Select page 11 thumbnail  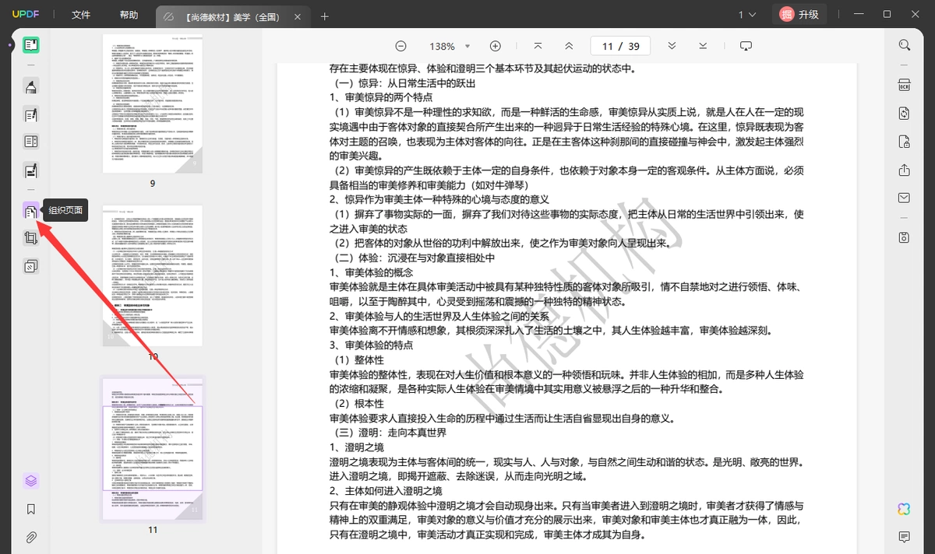(153, 448)
